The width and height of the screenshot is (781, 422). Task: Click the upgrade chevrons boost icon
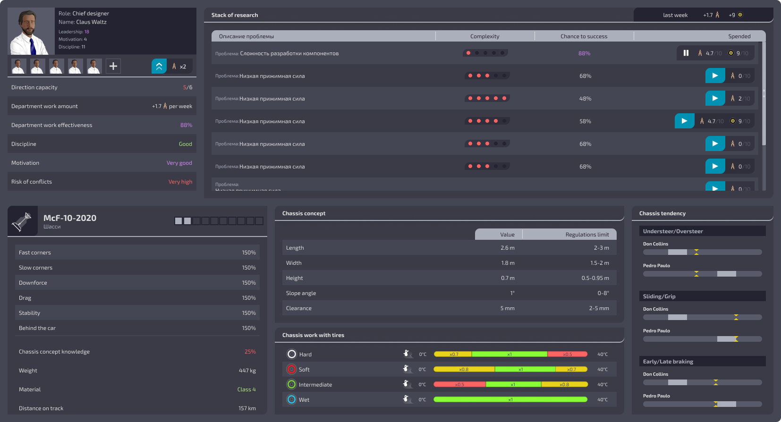click(159, 66)
